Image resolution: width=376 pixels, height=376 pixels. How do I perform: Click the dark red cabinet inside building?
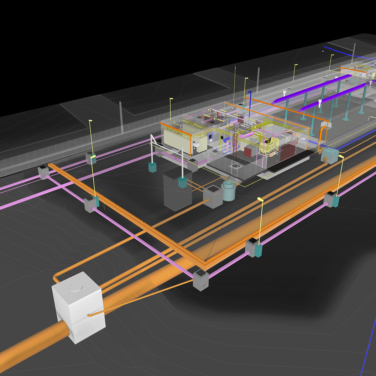[x=248, y=151]
